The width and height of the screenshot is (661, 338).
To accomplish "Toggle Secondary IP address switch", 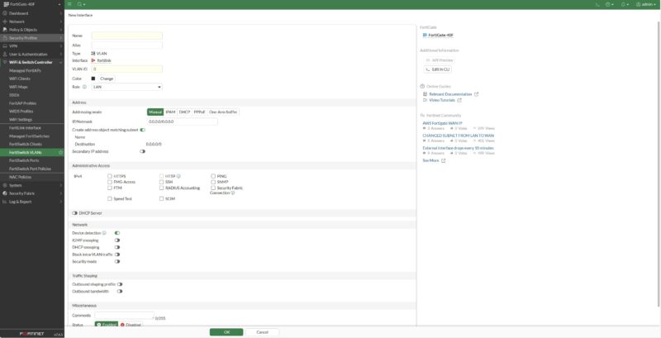I will 142,151.
